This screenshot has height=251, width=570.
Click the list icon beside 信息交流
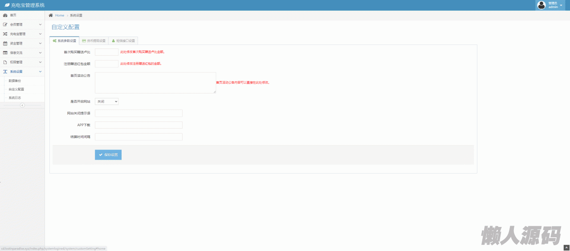(x=5, y=53)
